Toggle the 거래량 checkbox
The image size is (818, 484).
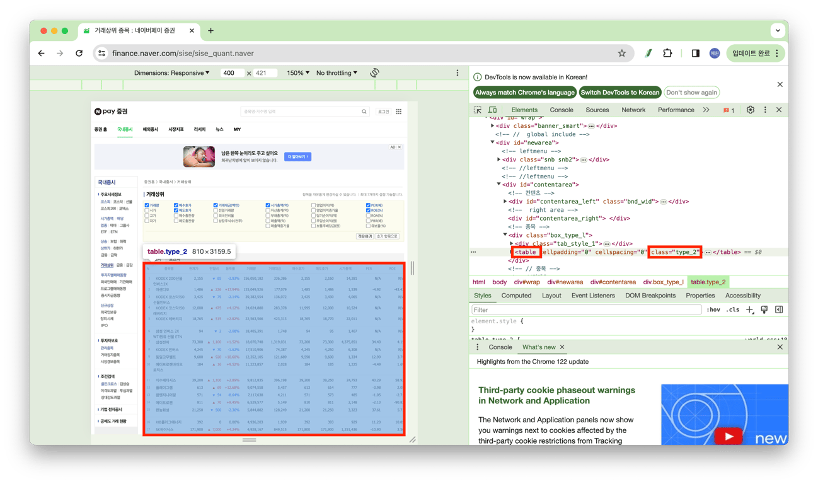tap(147, 205)
